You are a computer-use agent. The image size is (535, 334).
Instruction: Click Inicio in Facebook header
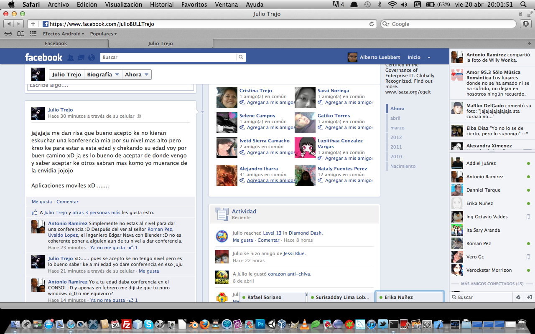414,57
